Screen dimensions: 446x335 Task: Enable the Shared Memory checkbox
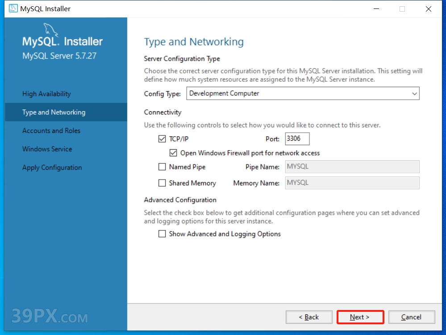click(162, 183)
